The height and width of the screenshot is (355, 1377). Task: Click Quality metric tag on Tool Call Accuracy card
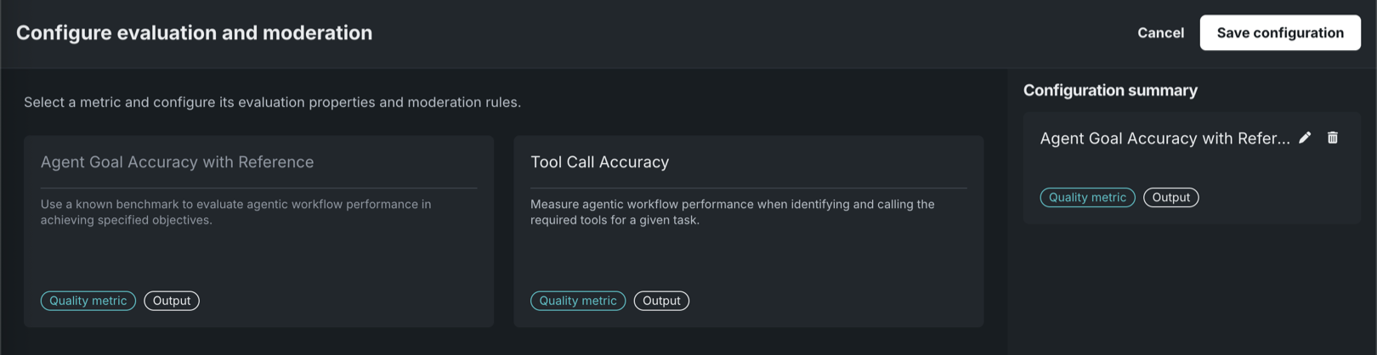click(x=578, y=301)
